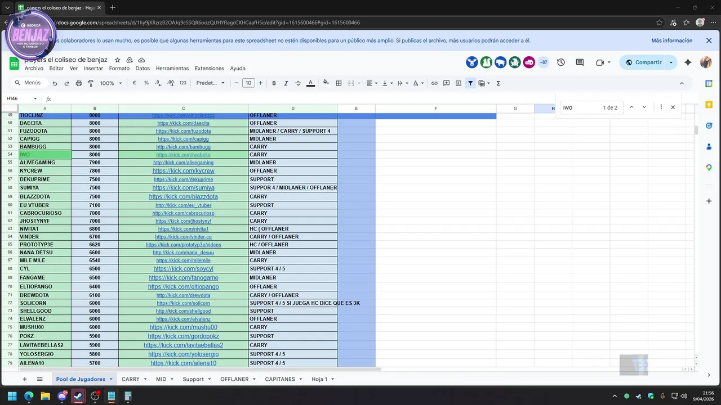721x405 pixels.
Task: Increase font size with plus button
Action: pyautogui.click(x=260, y=83)
